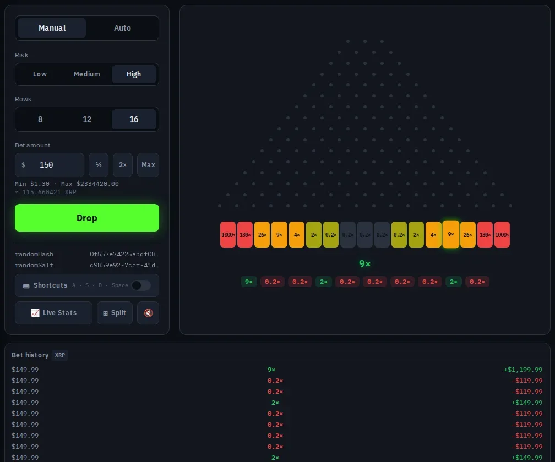Toggle the keyboard Shortcuts switch

tap(141, 285)
